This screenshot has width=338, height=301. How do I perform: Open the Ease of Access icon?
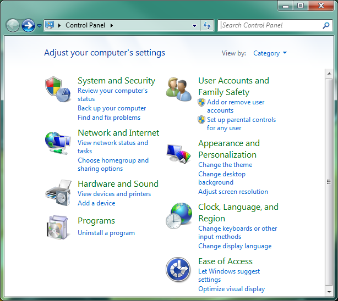pyautogui.click(x=178, y=269)
